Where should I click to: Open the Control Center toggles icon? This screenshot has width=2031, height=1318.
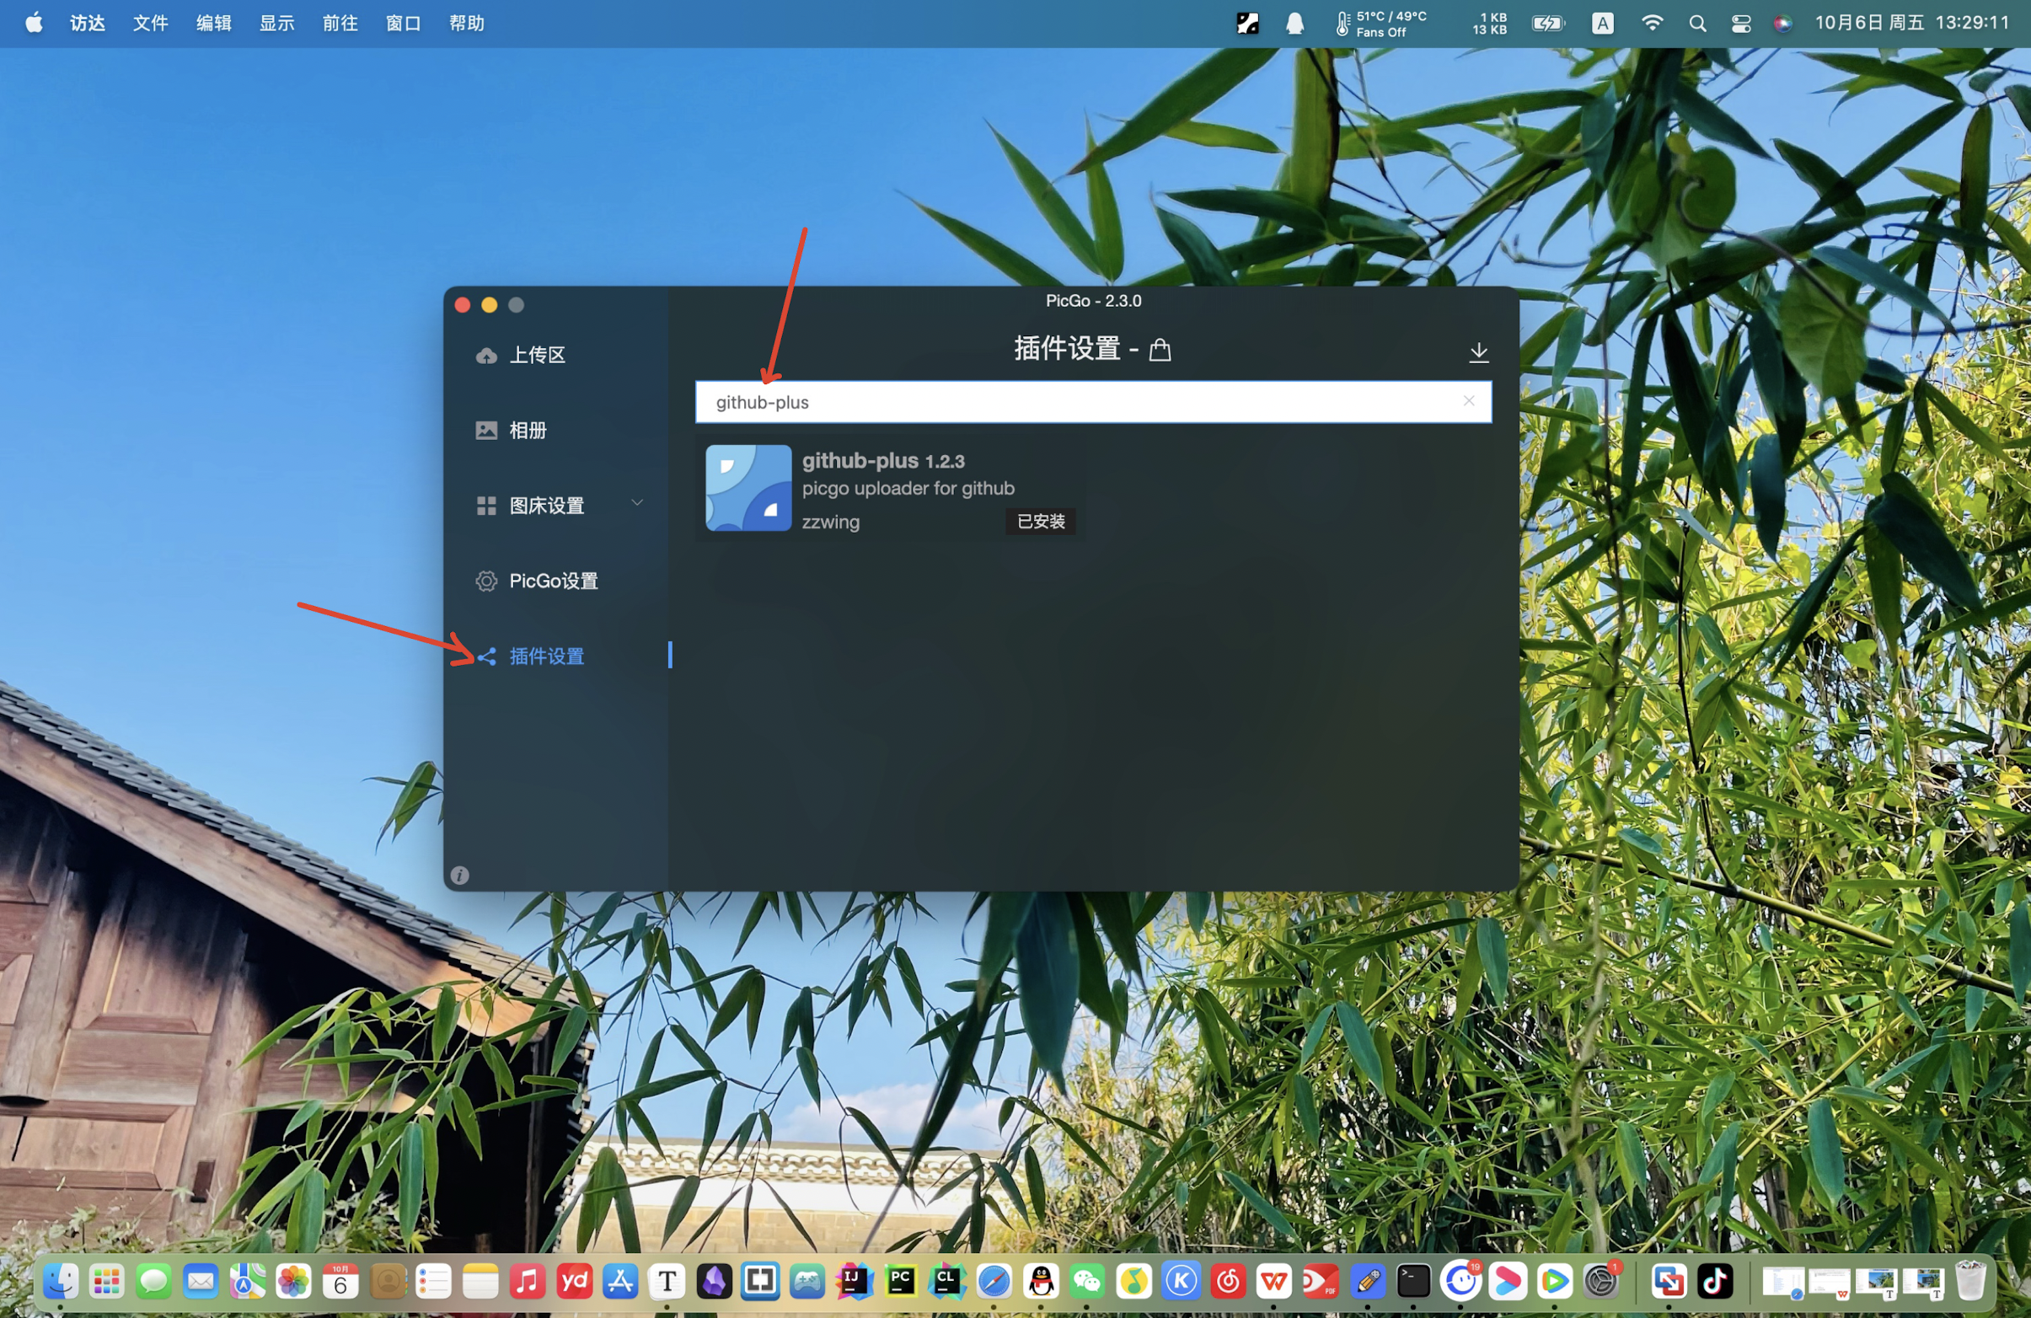point(1741,23)
